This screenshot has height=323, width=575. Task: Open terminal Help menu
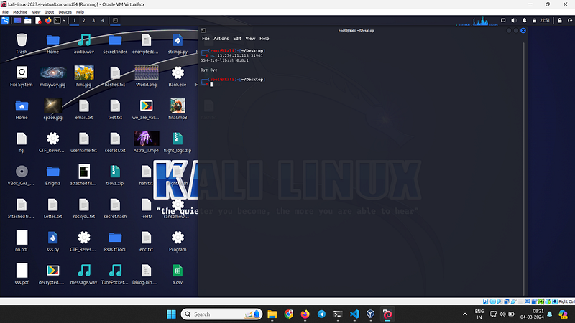(x=264, y=39)
